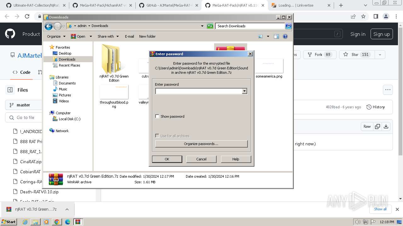This screenshot has width=403, height=226.
Task: Switch to the Linkvertise tab
Action: pos(301,5)
